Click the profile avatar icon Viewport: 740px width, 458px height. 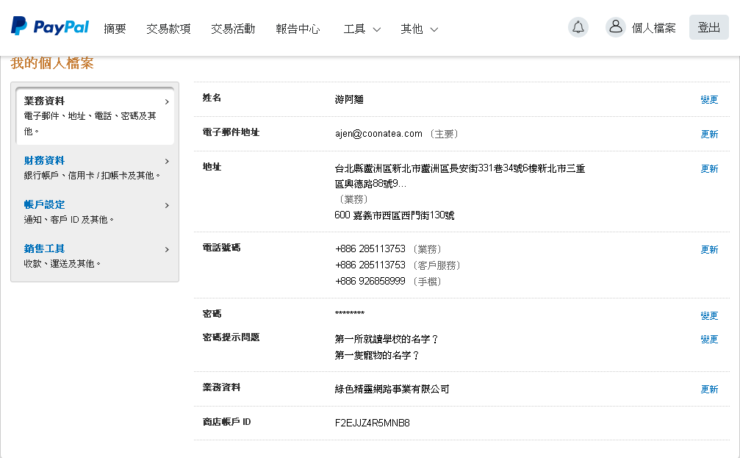[x=615, y=27]
